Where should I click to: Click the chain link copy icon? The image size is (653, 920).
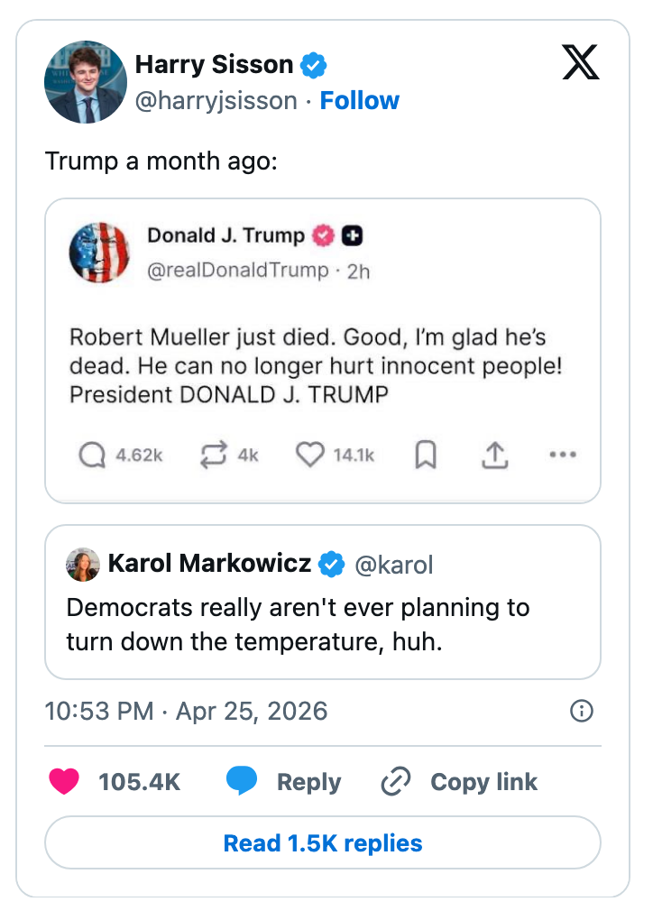pos(396,781)
